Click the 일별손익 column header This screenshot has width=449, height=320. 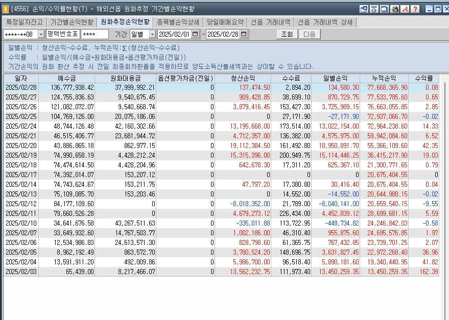[x=335, y=78]
